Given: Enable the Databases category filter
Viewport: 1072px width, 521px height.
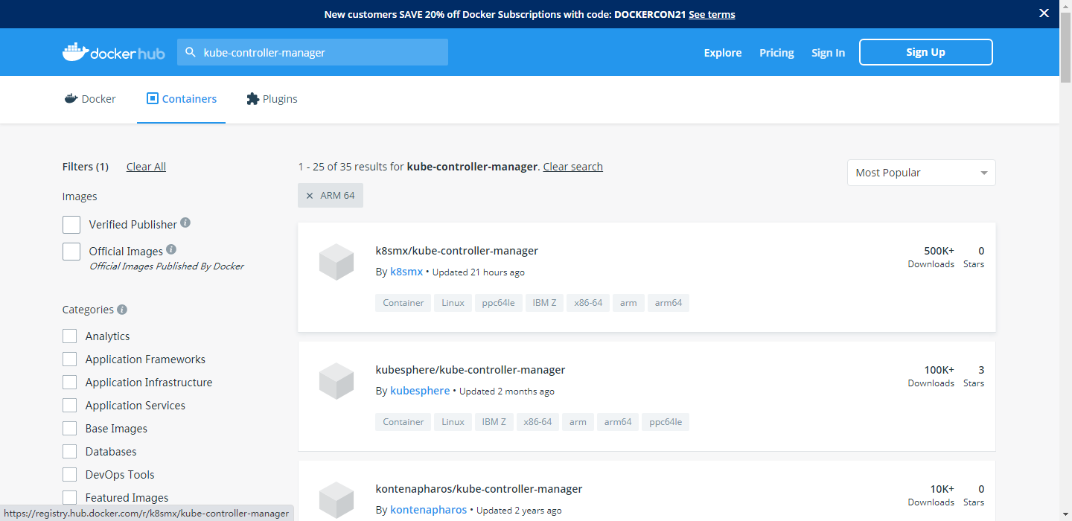Looking at the screenshot, I should [x=69, y=451].
